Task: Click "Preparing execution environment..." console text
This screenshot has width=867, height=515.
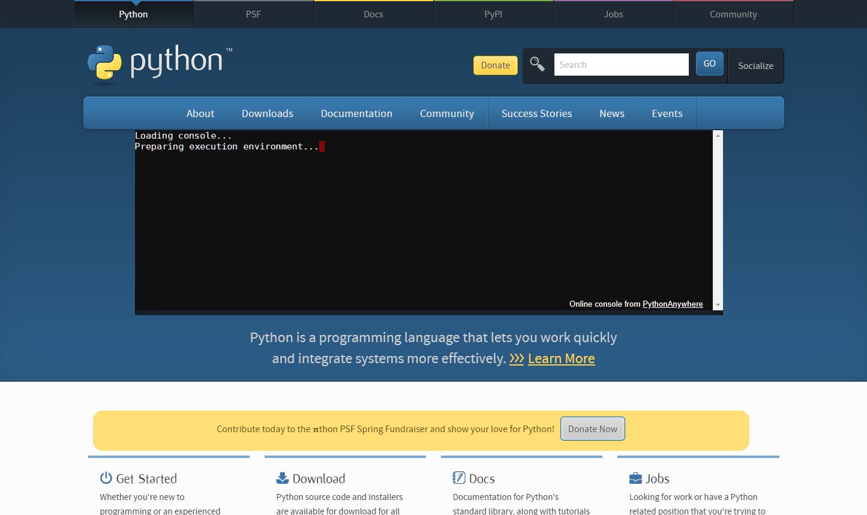Action: pyautogui.click(x=226, y=146)
